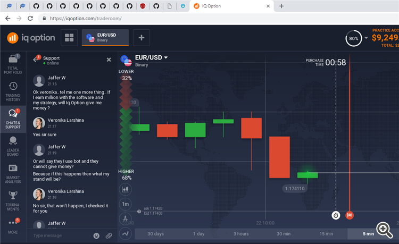This screenshot has height=244, width=399.
Task: Add a new asset tab with plus
Action: (142, 38)
